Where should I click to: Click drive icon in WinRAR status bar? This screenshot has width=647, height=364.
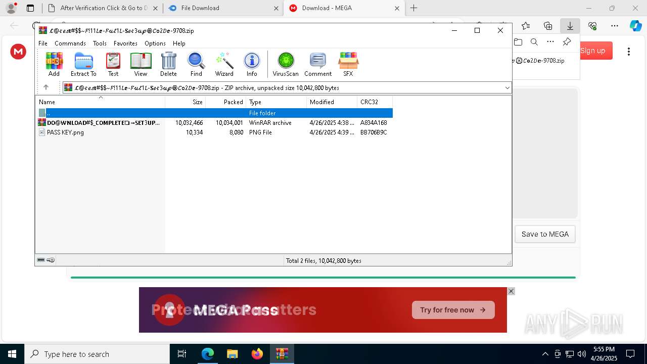coord(41,260)
